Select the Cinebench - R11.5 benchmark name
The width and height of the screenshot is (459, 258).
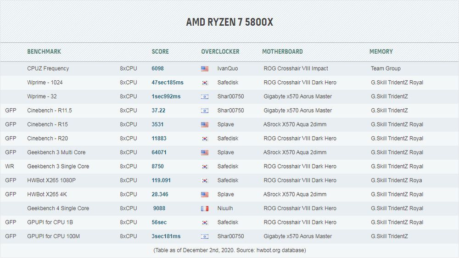coord(50,110)
